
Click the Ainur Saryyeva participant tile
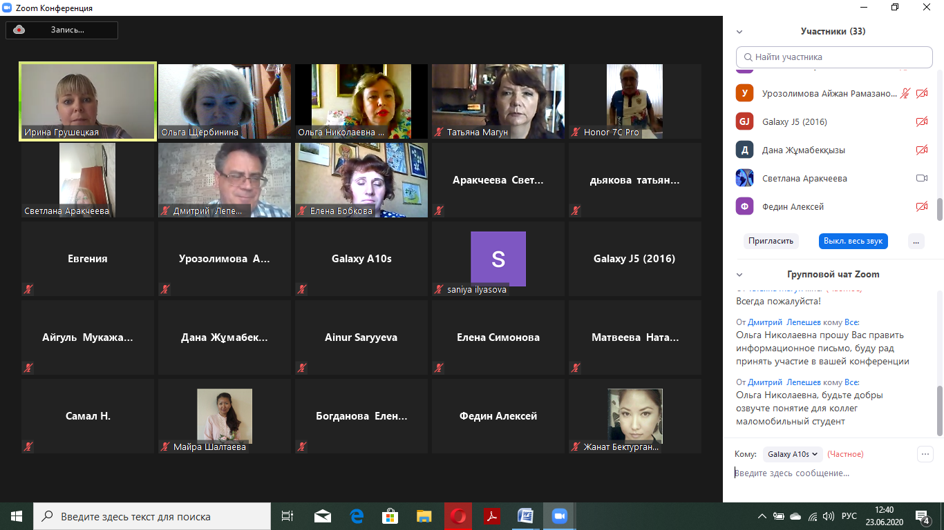point(361,337)
